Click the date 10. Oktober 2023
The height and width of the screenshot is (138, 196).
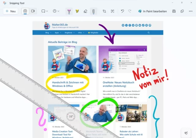58,127
